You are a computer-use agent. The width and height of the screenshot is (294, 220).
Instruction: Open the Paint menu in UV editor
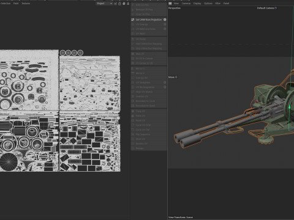click(16, 4)
